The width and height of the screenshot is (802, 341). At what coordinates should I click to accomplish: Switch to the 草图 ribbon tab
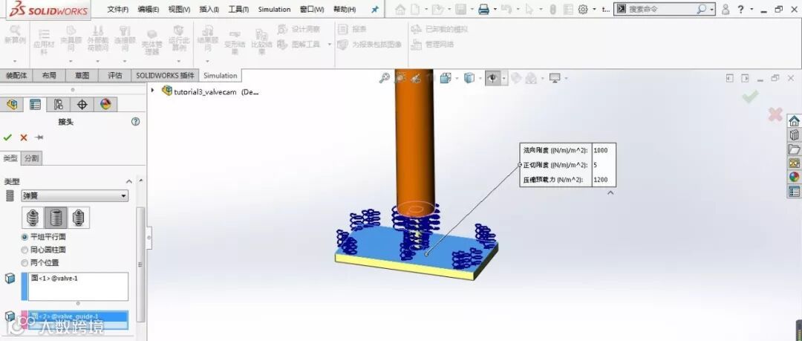click(82, 75)
